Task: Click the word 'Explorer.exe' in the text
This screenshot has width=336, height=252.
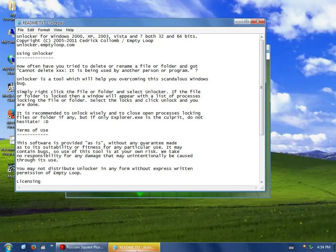Action: click(x=127, y=117)
